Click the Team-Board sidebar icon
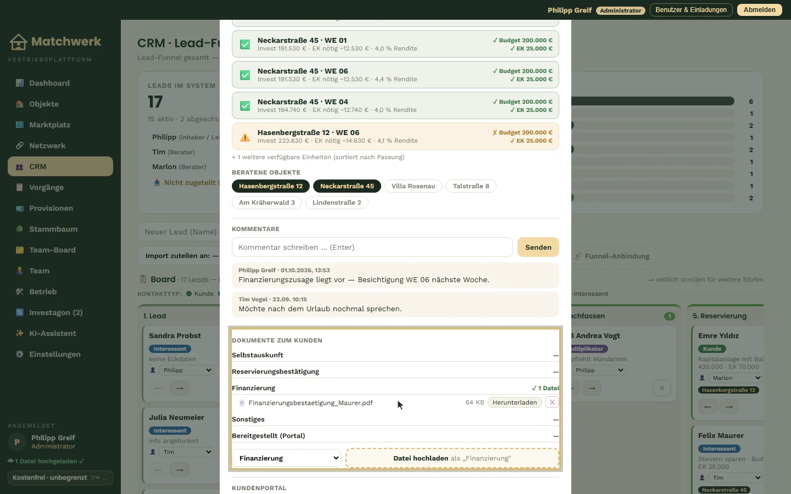This screenshot has width=791, height=494. (x=20, y=250)
